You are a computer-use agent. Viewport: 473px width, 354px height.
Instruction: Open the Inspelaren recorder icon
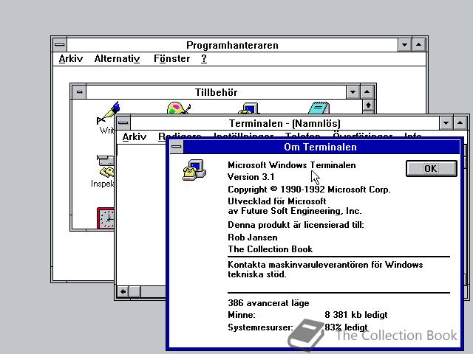pyautogui.click(x=106, y=166)
